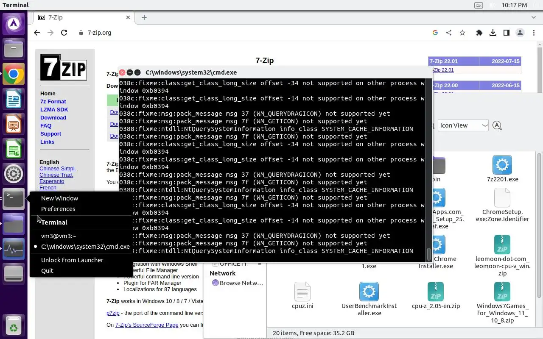Open Chrome three-dot menu
The image size is (543, 339).
tap(533, 33)
